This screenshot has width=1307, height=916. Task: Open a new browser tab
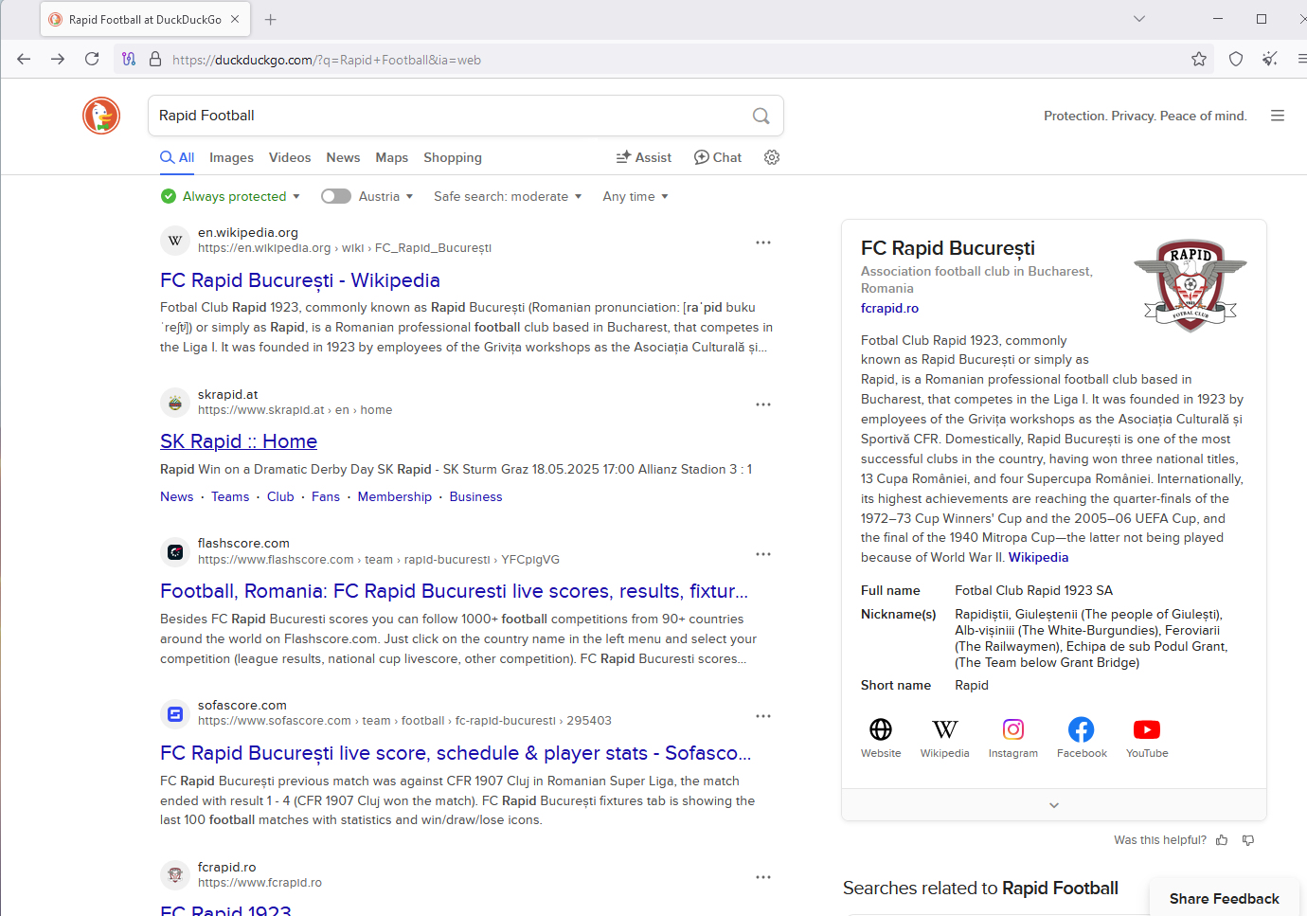271,19
